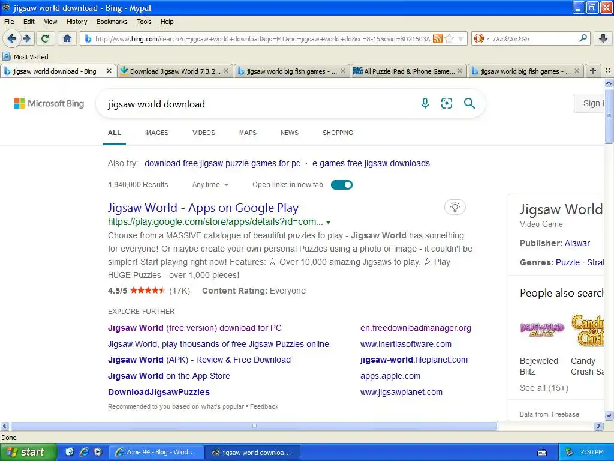Screen dimensions: 614x461
Task: Click the Bing magnifier search button
Action: (x=469, y=103)
